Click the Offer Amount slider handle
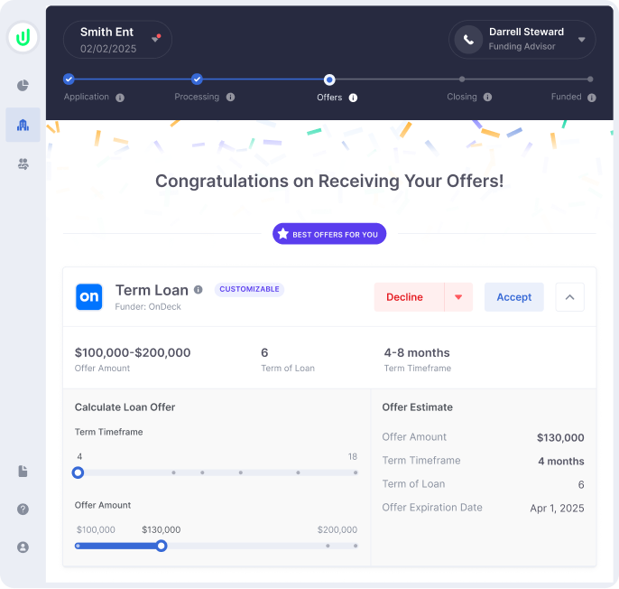This screenshot has height=589, width=619. point(161,546)
